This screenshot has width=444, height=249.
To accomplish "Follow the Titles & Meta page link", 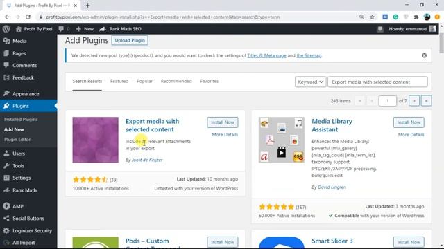I will [x=266, y=55].
